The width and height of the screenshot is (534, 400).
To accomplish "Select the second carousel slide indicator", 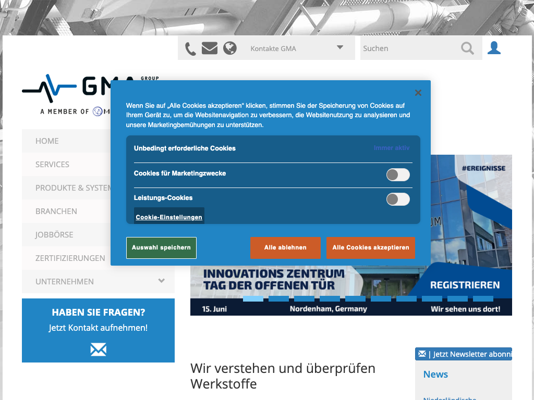I will tap(278, 298).
